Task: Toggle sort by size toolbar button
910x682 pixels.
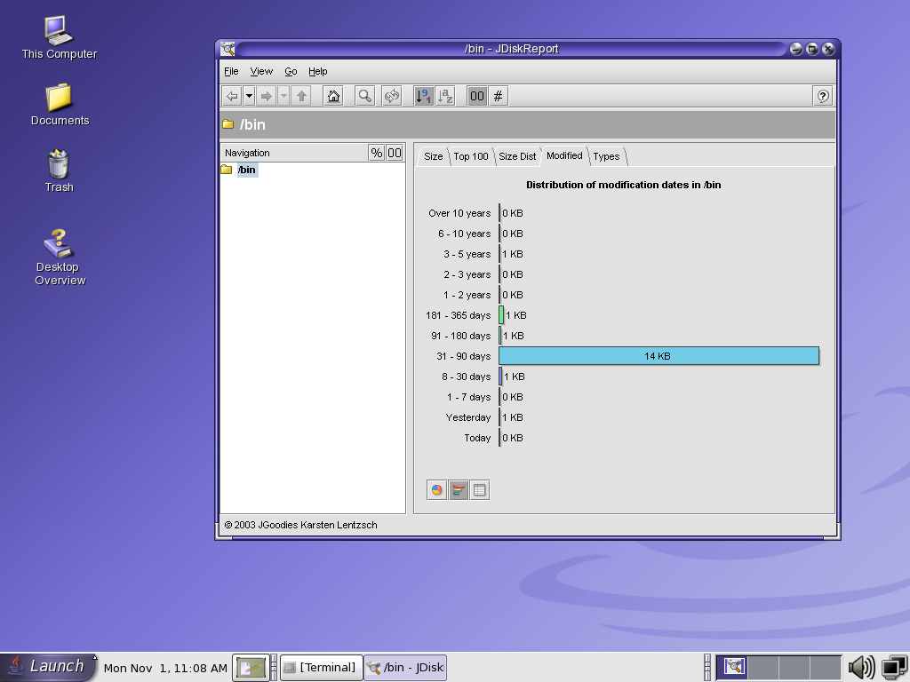Action: [x=424, y=96]
